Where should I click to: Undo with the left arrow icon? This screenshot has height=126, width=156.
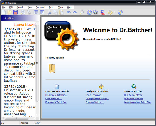pyautogui.click(x=69, y=12)
